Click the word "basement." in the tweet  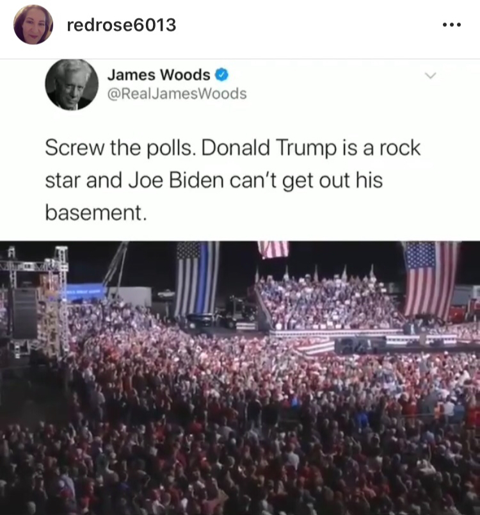pos(96,213)
